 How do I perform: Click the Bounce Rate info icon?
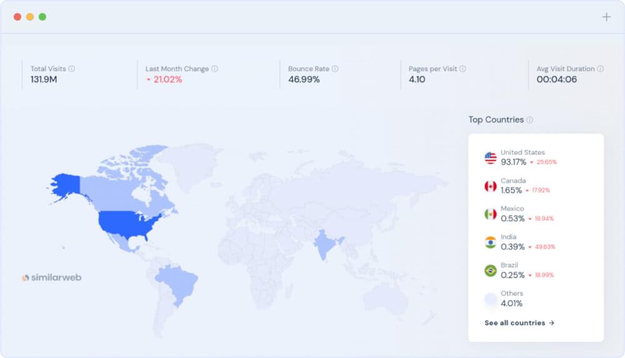pos(335,69)
